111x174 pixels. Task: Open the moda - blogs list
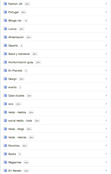coord(16,129)
